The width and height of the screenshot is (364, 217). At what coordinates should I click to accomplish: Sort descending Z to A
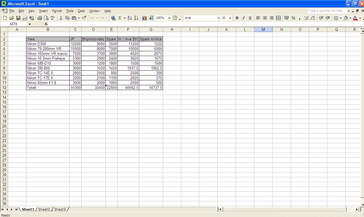coord(136,18)
